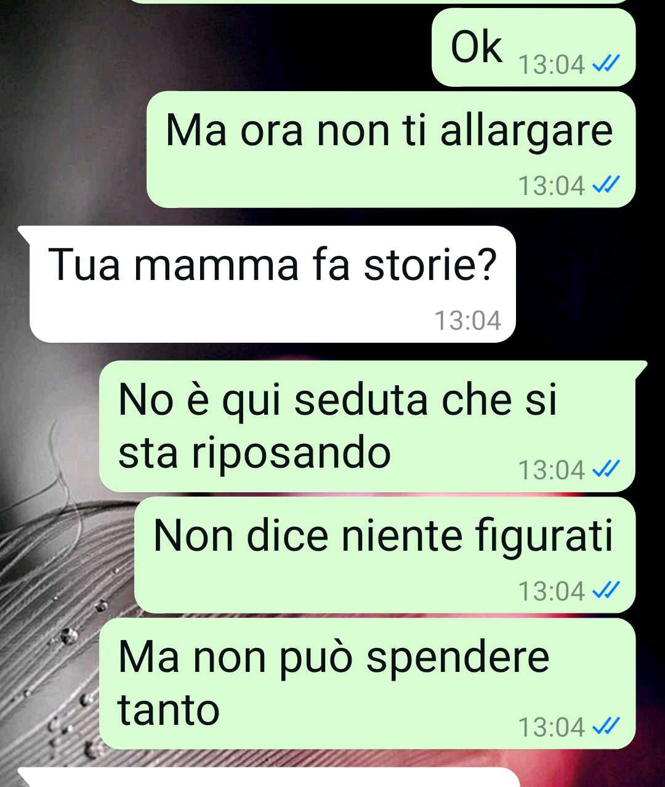Tap the 13:04 timestamp on the "Ok" message
The width and height of the screenshot is (665, 787).
(552, 64)
